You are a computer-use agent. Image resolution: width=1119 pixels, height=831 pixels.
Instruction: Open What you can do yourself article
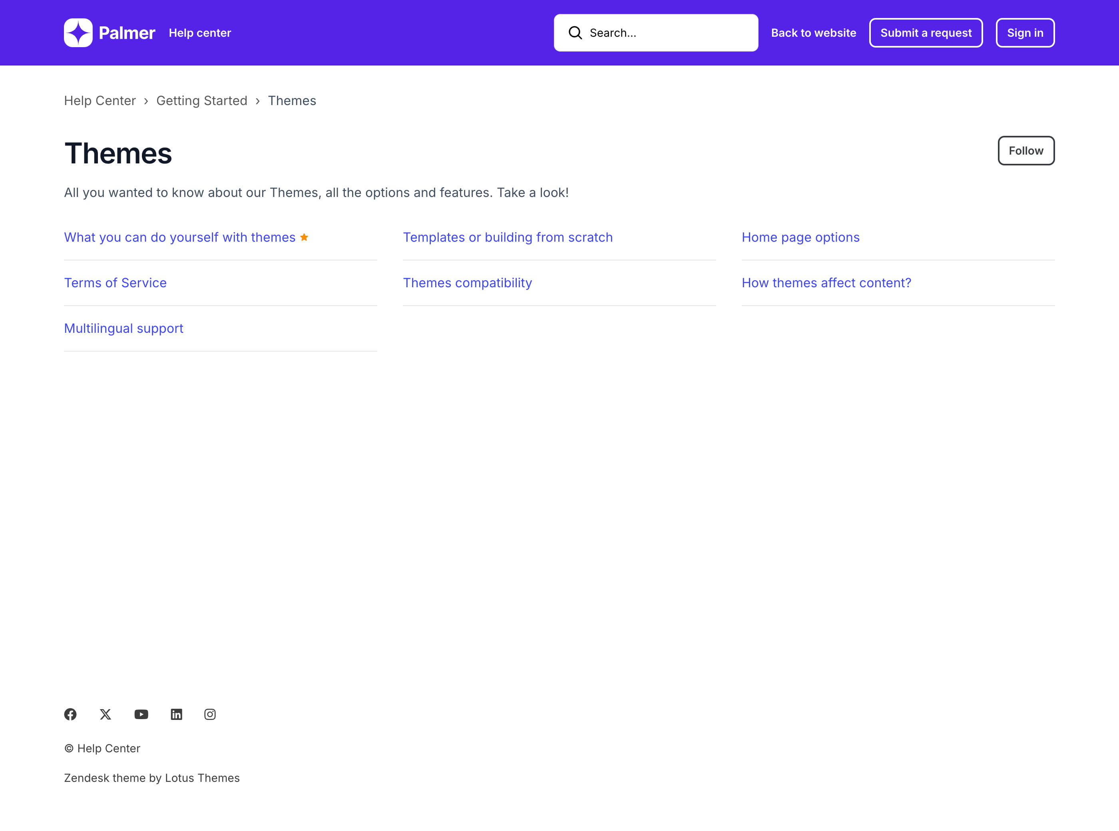(x=179, y=237)
